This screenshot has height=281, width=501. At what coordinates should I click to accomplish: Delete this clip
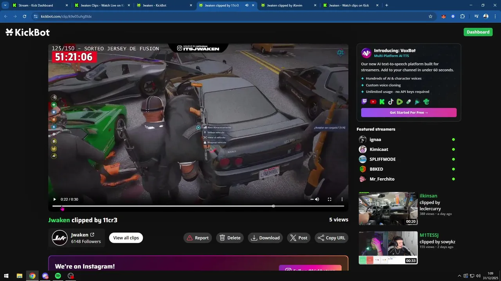pyautogui.click(x=230, y=238)
